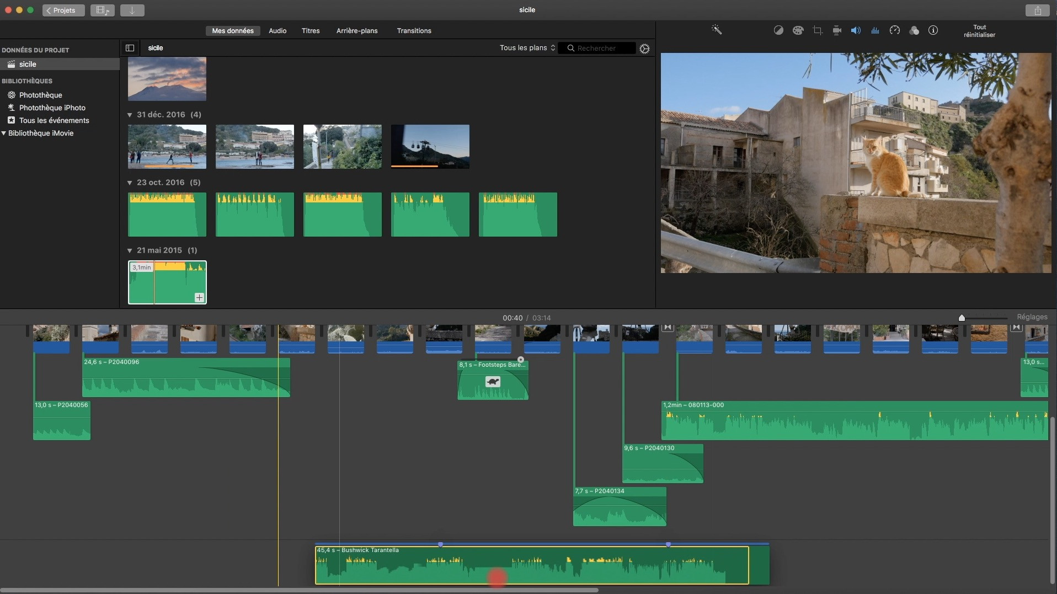The height and width of the screenshot is (594, 1057).
Task: Click the Photothèque library icon
Action: [11, 95]
